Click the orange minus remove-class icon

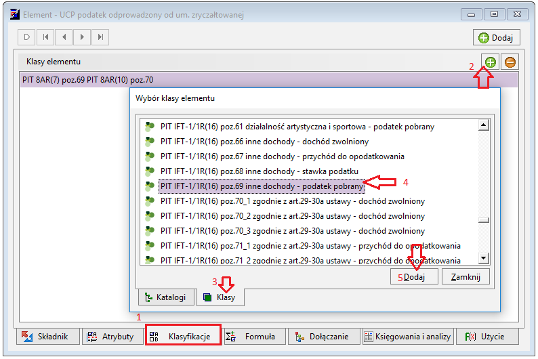pyautogui.click(x=510, y=62)
